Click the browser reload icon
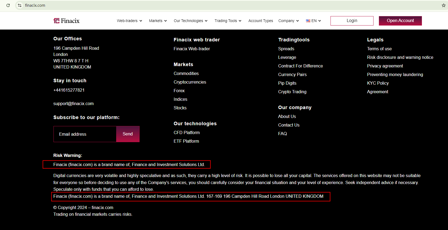 pos(8,5)
